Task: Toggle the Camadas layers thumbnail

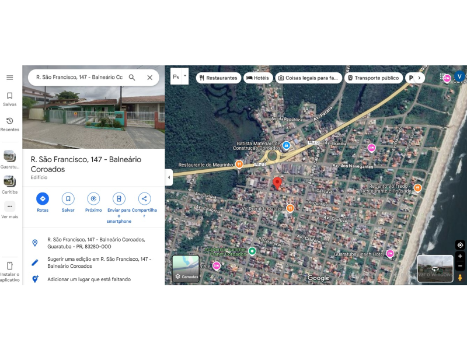Action: [186, 268]
